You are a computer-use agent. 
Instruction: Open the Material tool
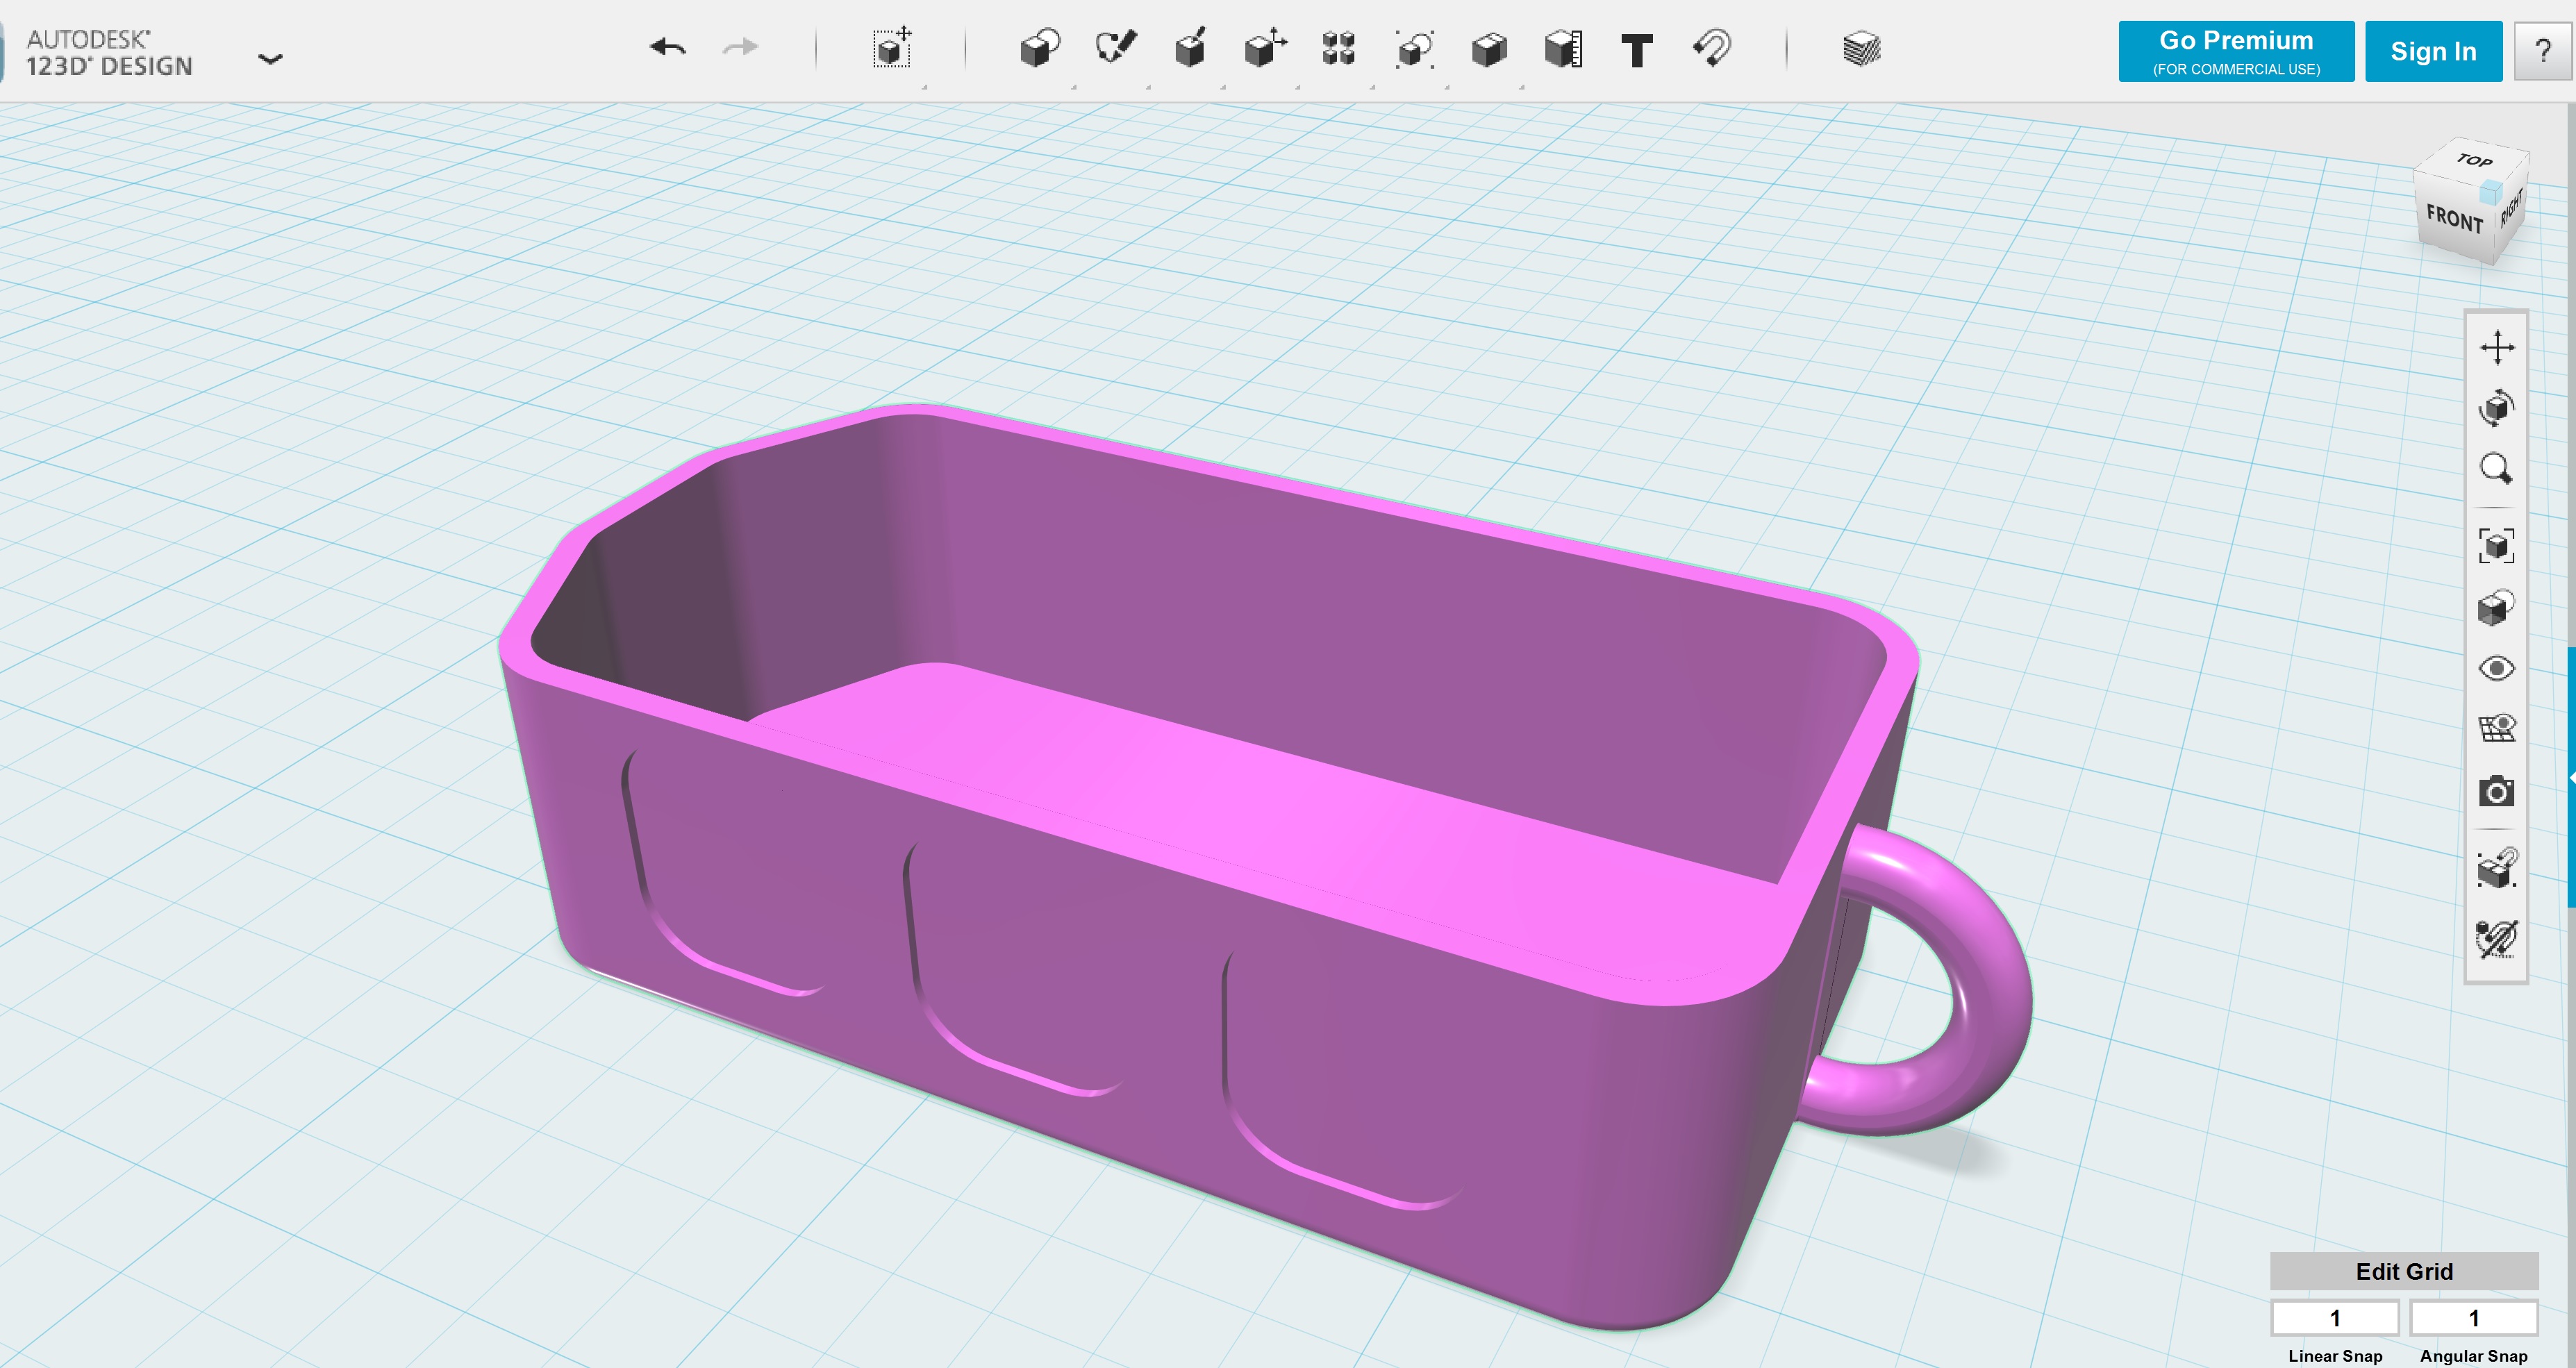[1861, 48]
